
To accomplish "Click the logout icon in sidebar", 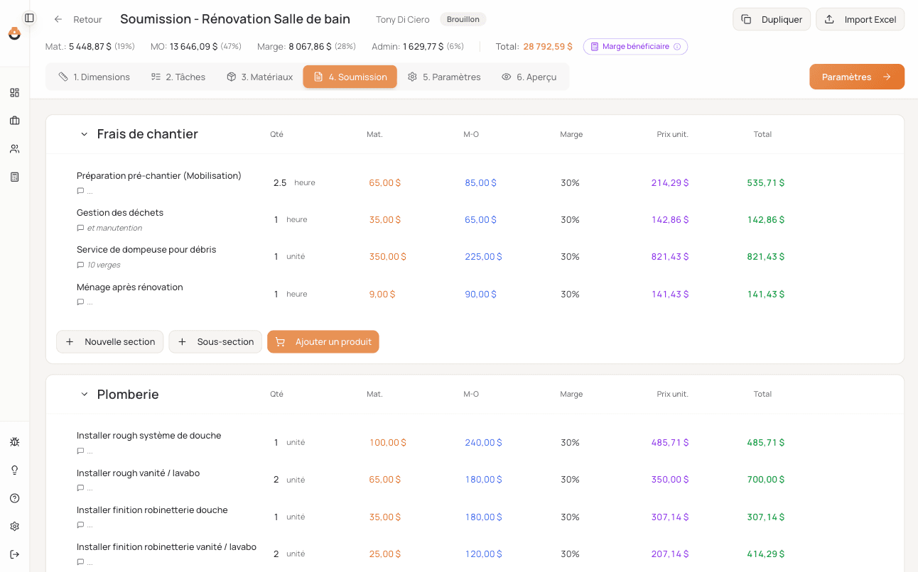I will tap(14, 554).
